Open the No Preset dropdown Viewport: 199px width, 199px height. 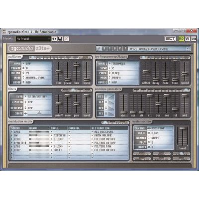(x=33, y=39)
